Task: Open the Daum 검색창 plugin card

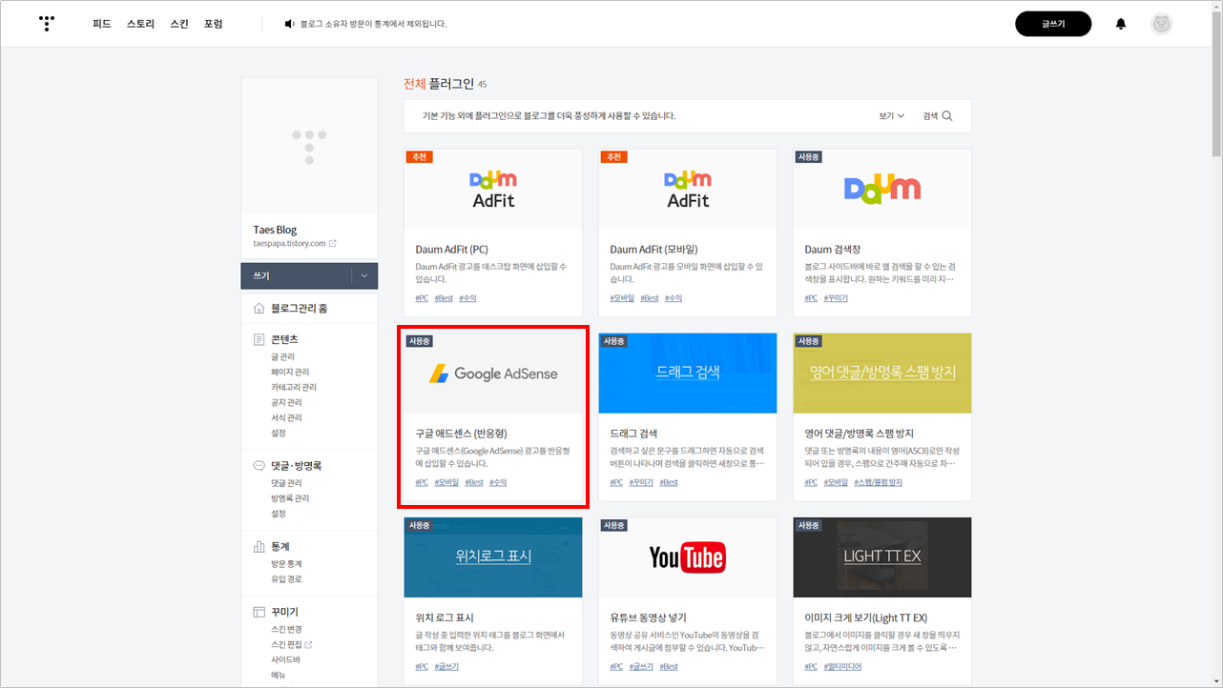Action: tap(882, 233)
